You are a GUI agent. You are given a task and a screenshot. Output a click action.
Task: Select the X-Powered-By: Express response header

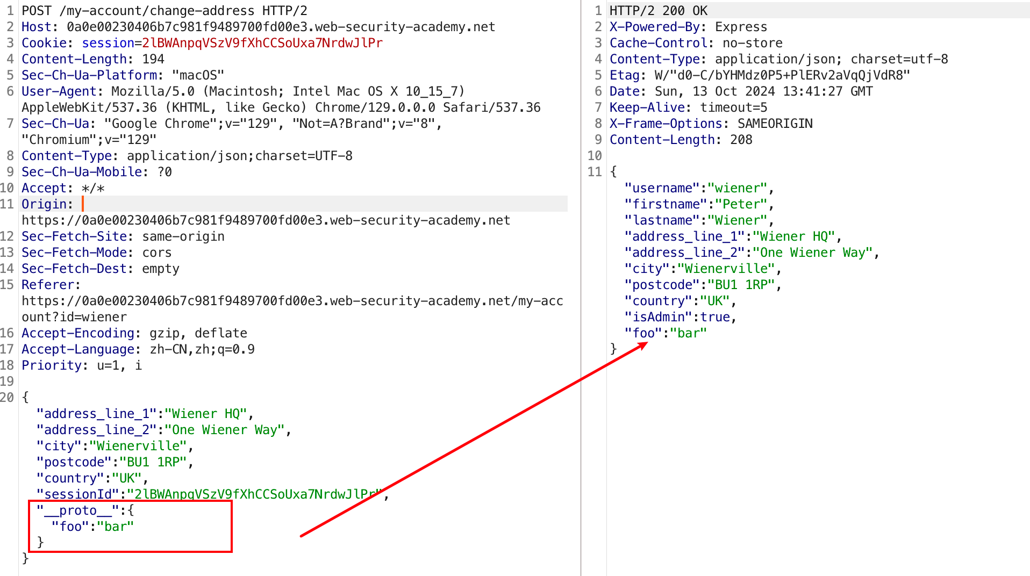pyautogui.click(x=688, y=27)
